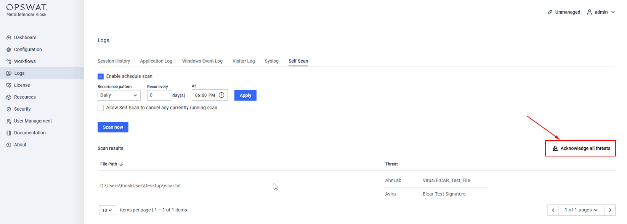Switch to Visitor Log tab

(x=244, y=61)
